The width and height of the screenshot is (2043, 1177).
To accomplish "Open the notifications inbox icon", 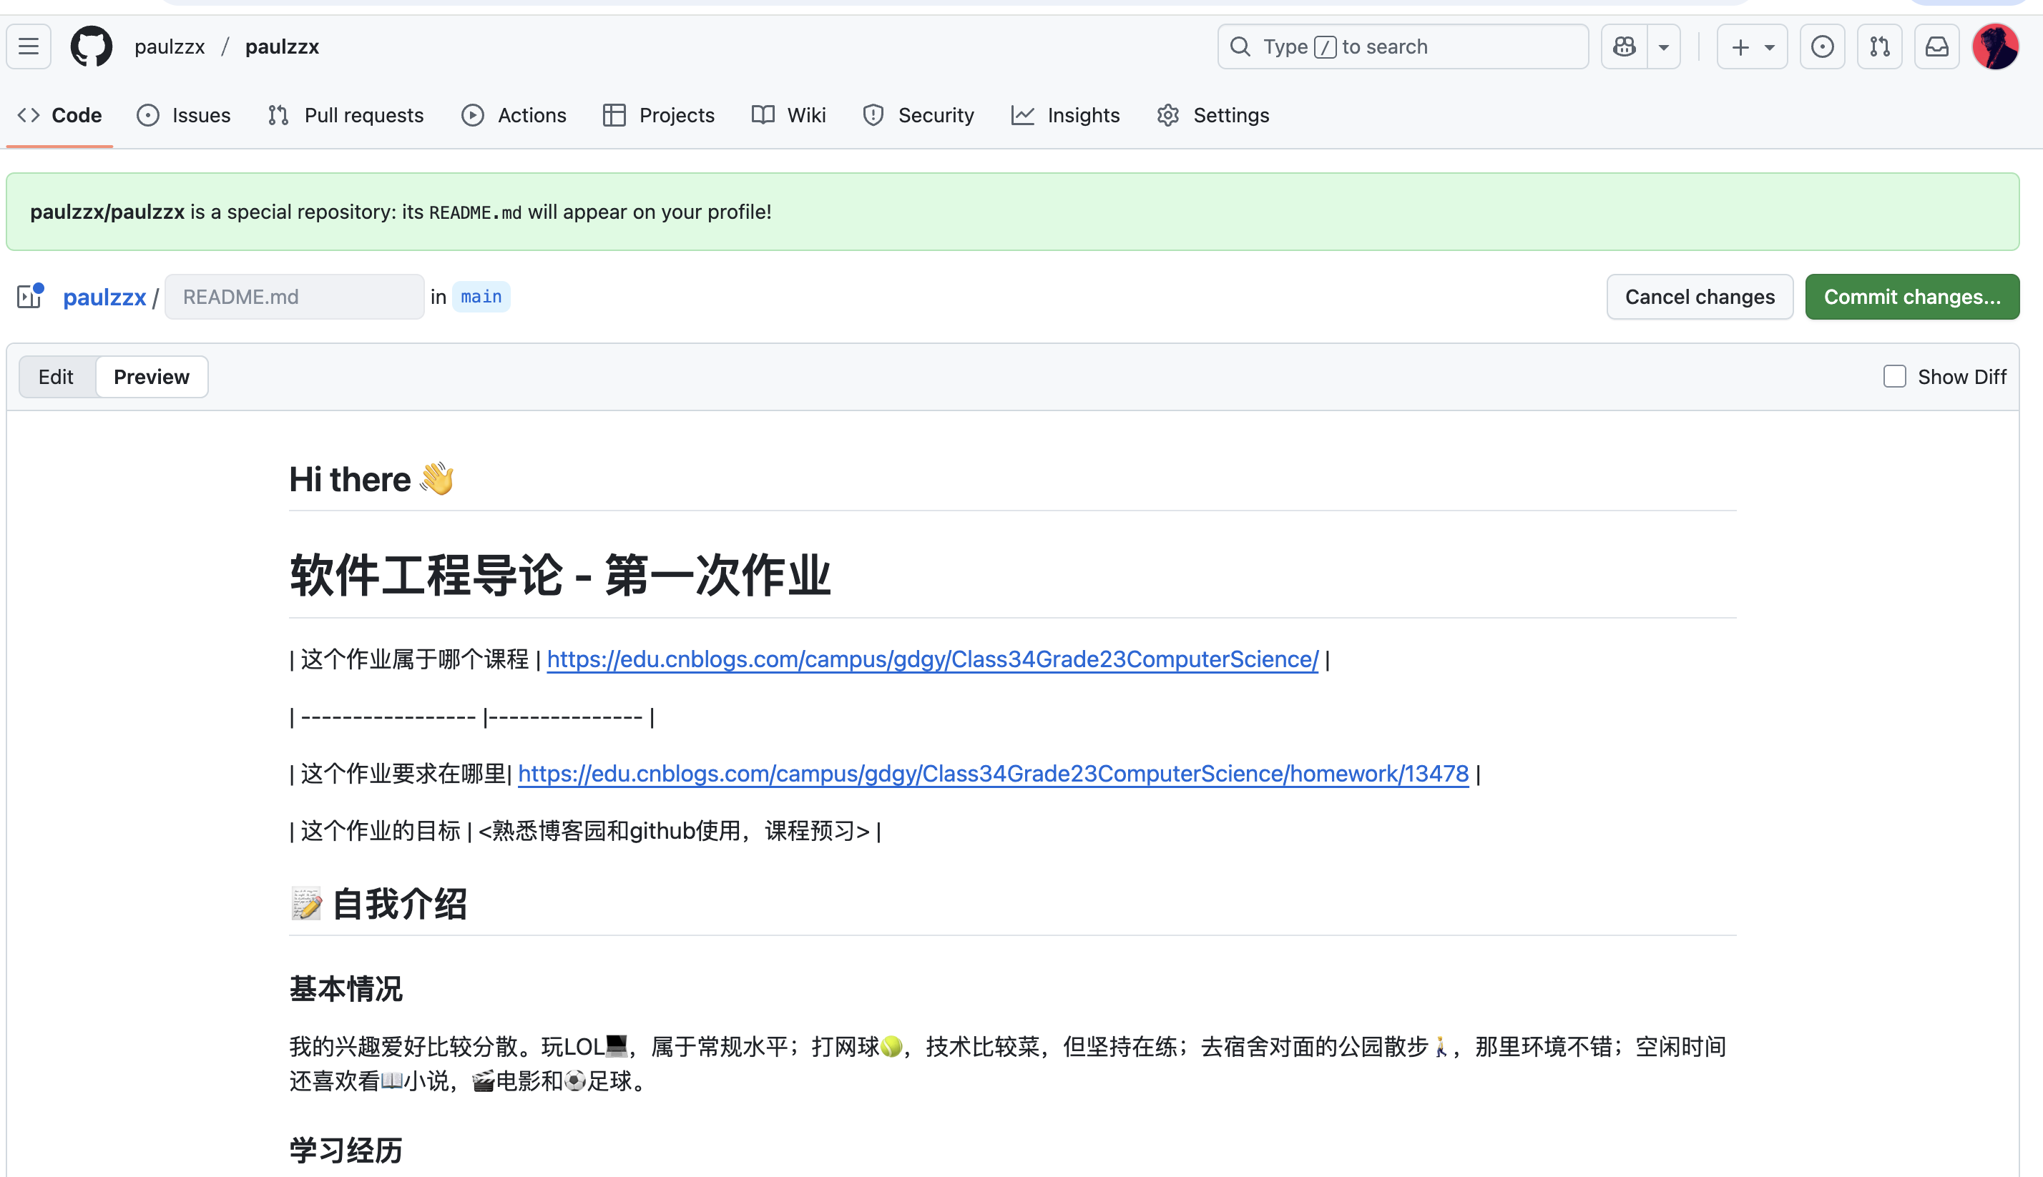I will click(1936, 46).
